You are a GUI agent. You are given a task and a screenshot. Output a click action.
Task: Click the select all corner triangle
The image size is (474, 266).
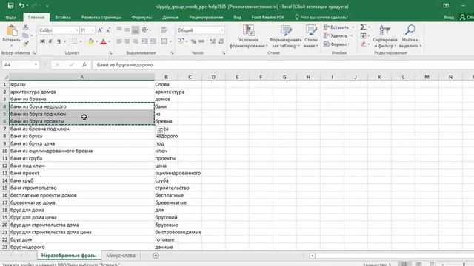tap(5, 77)
